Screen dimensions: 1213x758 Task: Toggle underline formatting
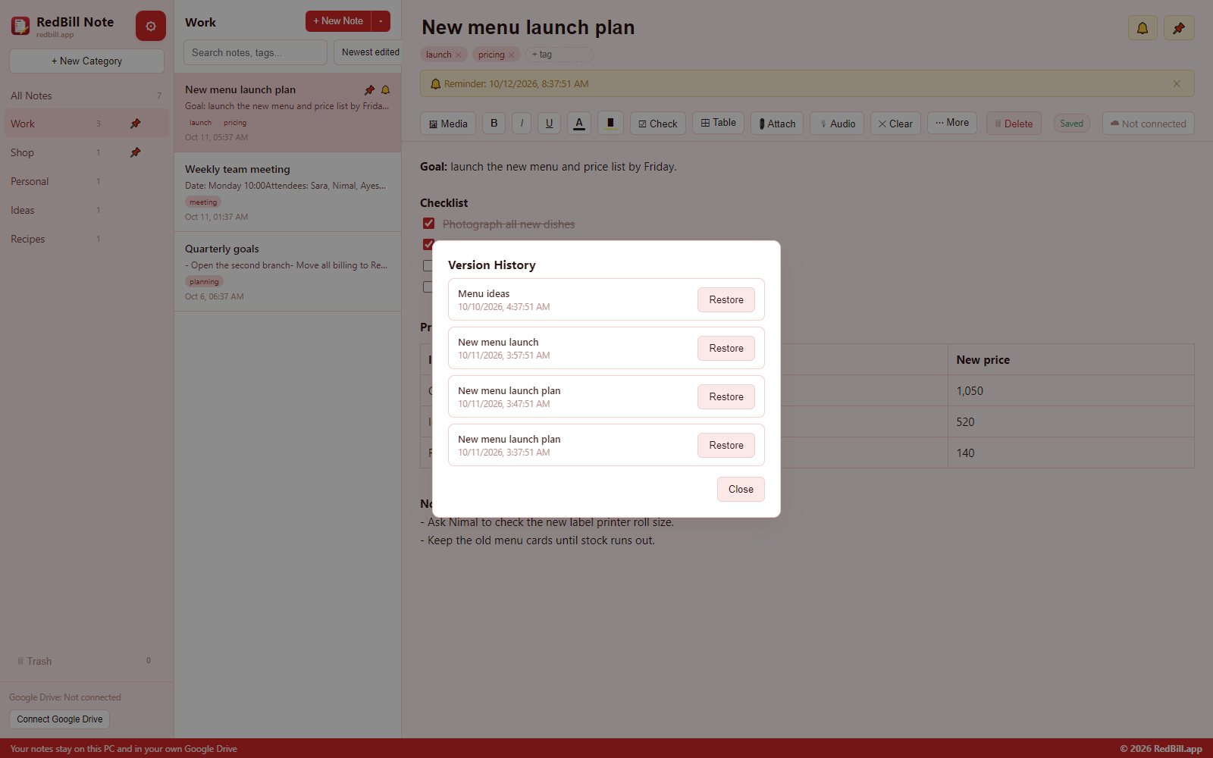coord(549,123)
